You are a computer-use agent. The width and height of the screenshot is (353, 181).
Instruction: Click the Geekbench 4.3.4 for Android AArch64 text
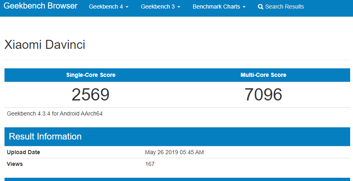(x=55, y=114)
